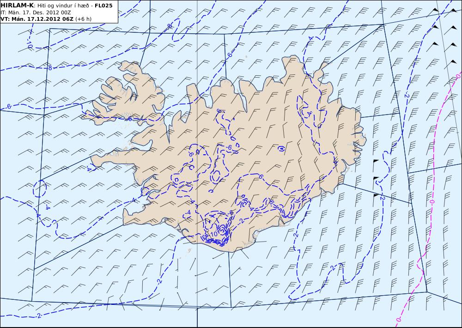Click the 10 contour label over the southern glacier

(214, 234)
